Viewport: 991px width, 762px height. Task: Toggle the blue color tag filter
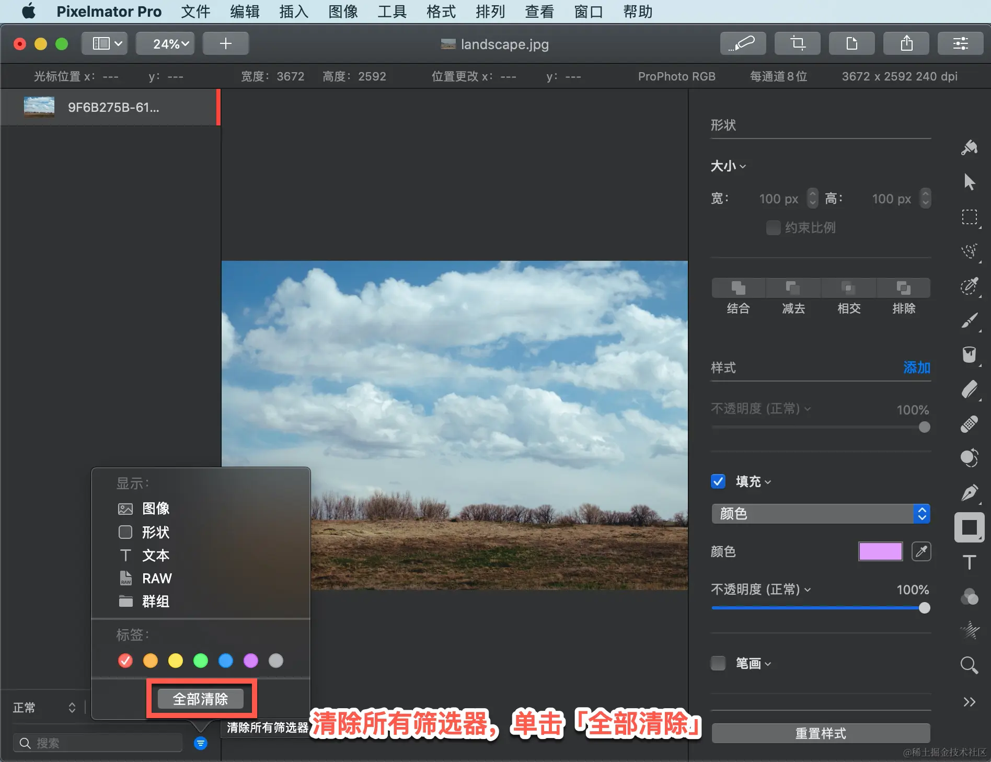click(x=226, y=661)
